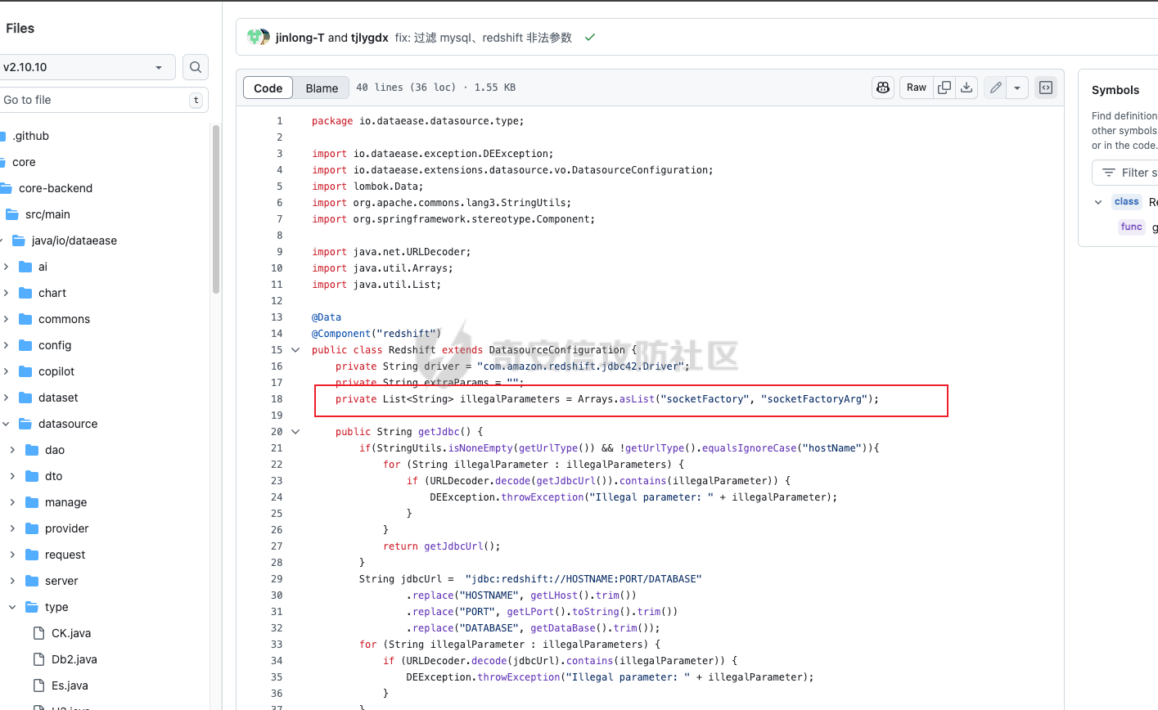1158x710 pixels.
Task: Select the Code tab
Action: point(268,88)
